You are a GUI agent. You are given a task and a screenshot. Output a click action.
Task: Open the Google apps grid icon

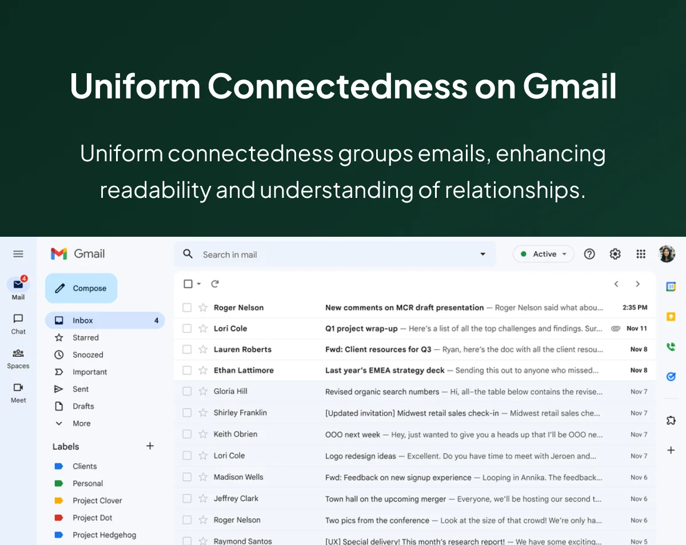click(641, 254)
